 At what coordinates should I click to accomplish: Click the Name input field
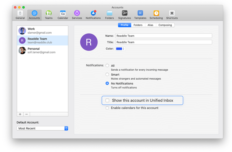(x=164, y=36)
